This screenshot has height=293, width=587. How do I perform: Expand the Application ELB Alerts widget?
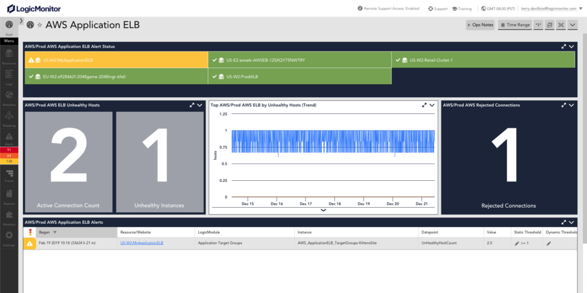tap(564, 223)
